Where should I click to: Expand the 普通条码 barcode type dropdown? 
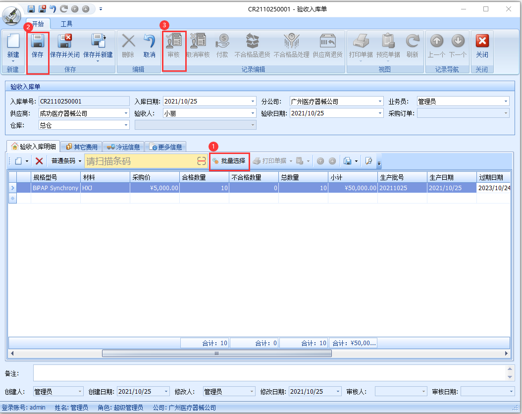point(80,161)
